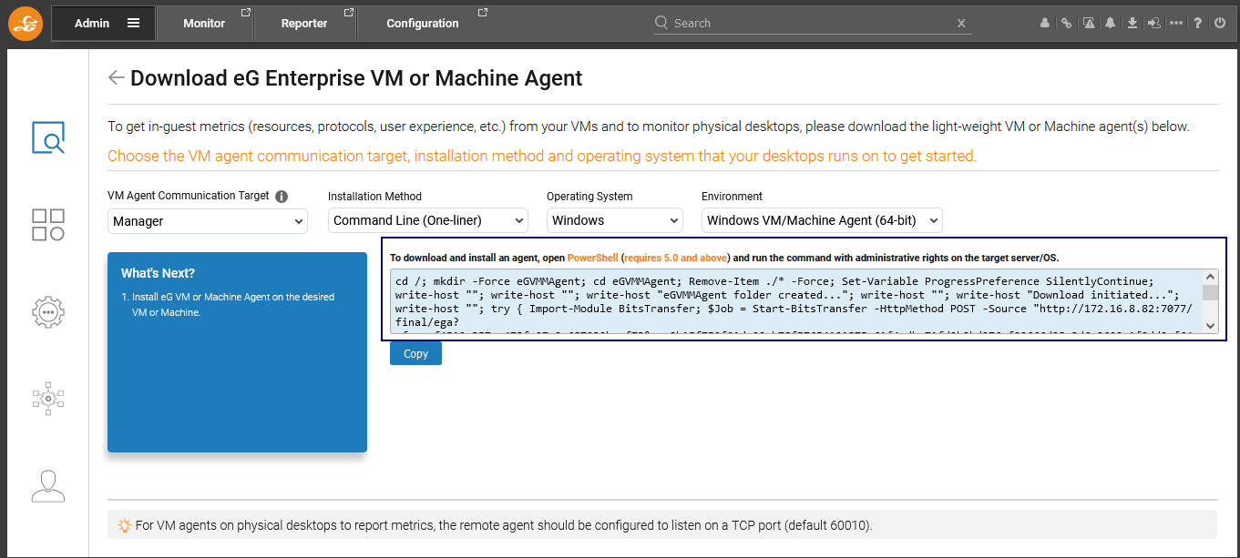Open the user profile icon in top bar
This screenshot has height=558, width=1240.
[x=1045, y=23]
